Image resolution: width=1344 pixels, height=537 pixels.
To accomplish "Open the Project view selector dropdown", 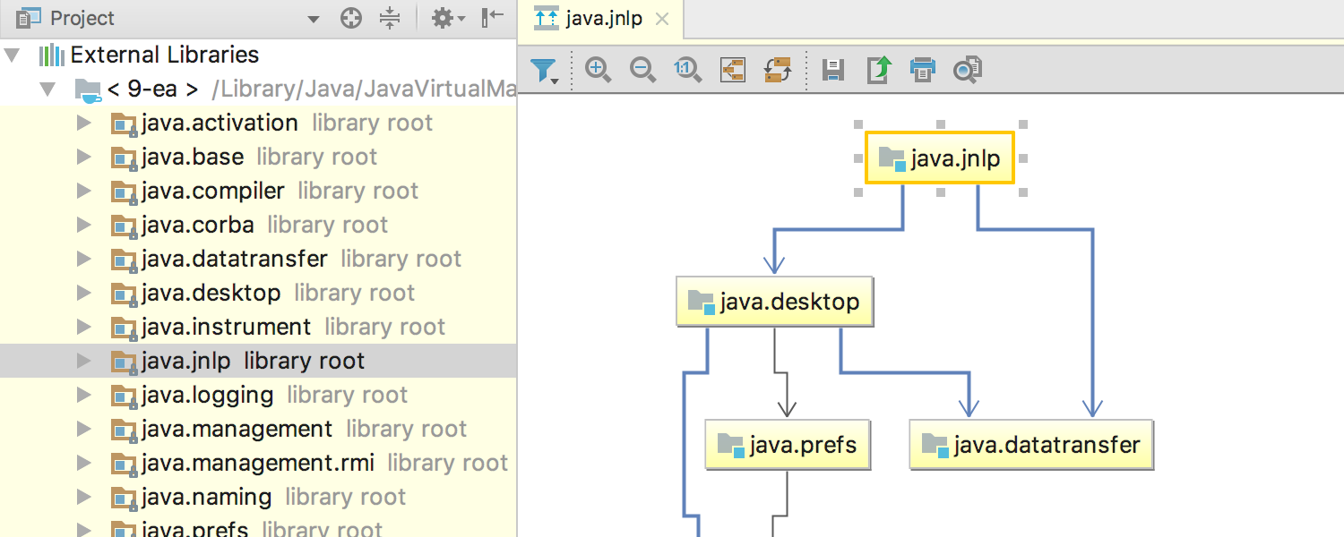I will pos(313,19).
